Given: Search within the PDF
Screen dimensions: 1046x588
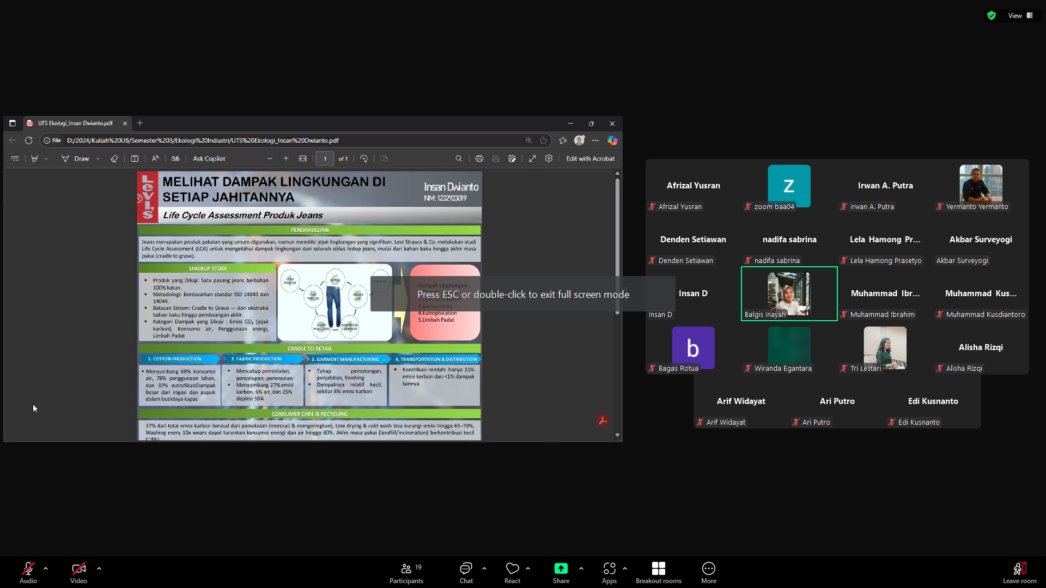Looking at the screenshot, I should click(x=459, y=159).
